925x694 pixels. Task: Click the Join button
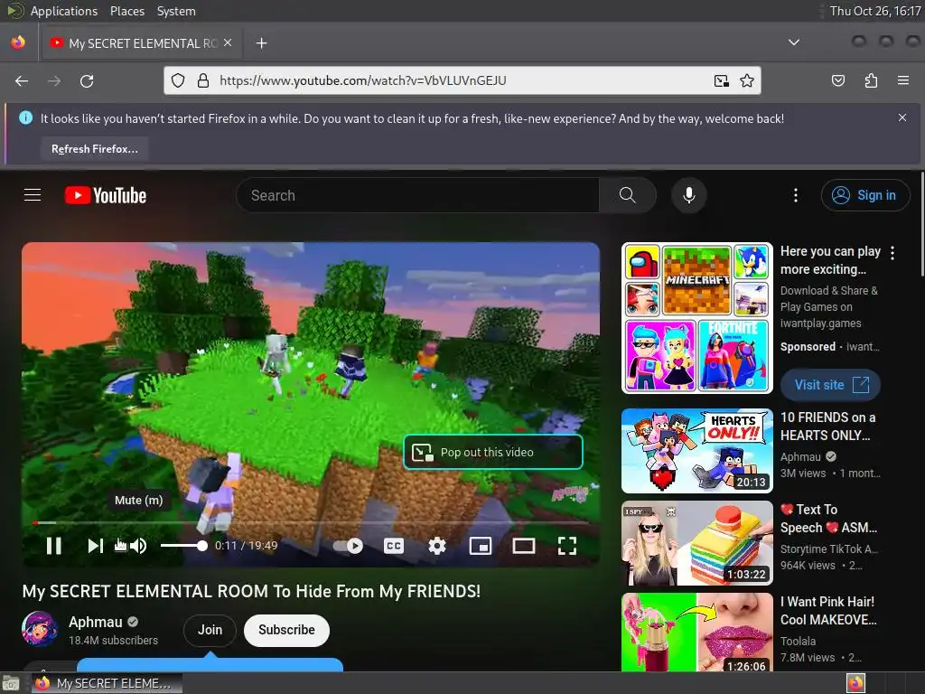(x=210, y=630)
